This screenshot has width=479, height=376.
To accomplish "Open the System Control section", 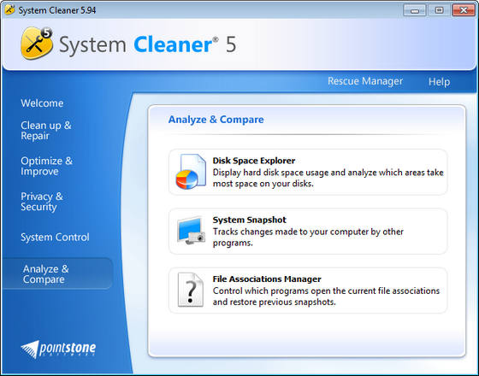I will tap(55, 238).
